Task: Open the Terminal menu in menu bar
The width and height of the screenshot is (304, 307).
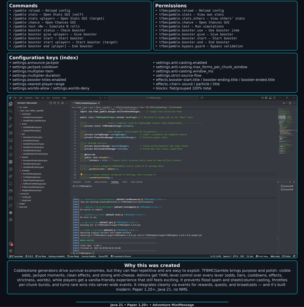Action: coord(56,98)
